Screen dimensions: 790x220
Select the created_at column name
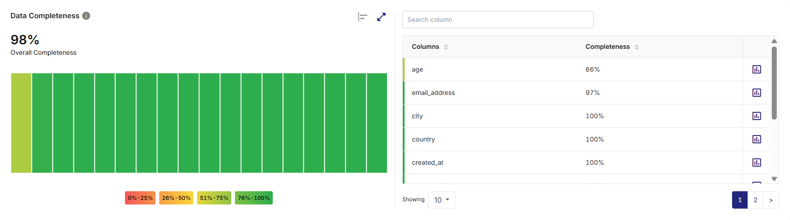[427, 162]
